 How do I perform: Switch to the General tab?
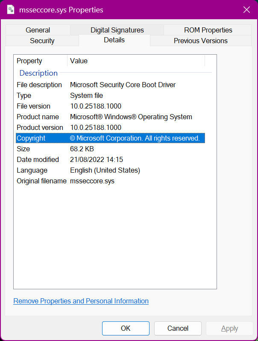(x=38, y=30)
